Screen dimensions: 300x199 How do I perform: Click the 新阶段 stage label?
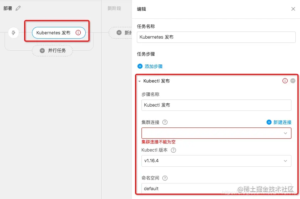[x=114, y=8]
